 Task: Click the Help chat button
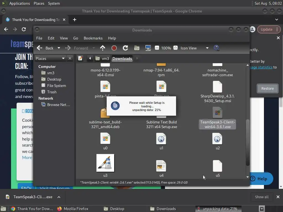pyautogui.click(x=261, y=179)
